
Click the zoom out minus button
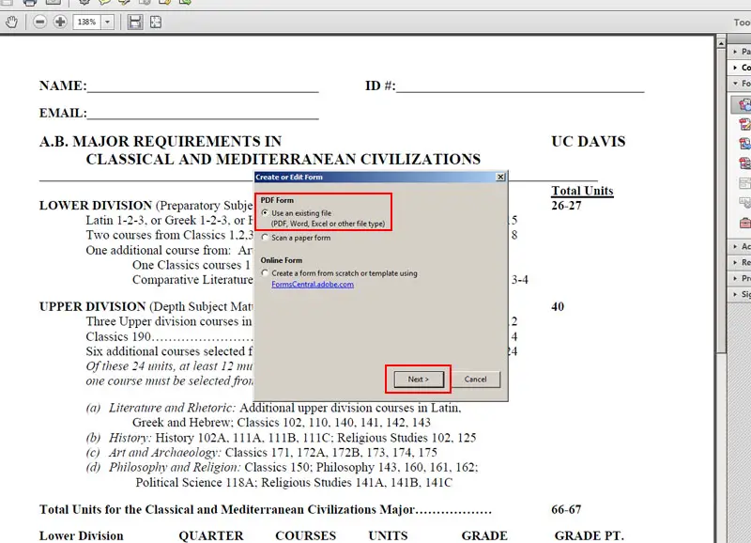click(x=40, y=22)
